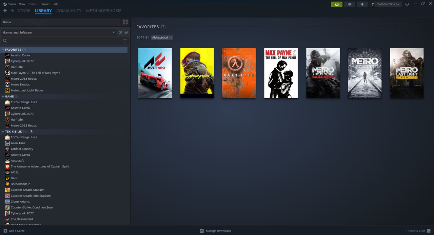Click the Manage Downloads label

(218, 231)
